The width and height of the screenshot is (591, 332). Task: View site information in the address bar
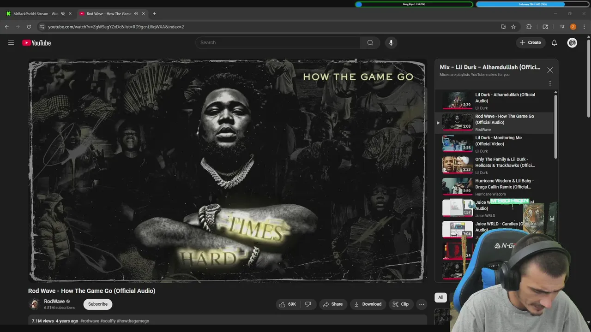[42, 27]
